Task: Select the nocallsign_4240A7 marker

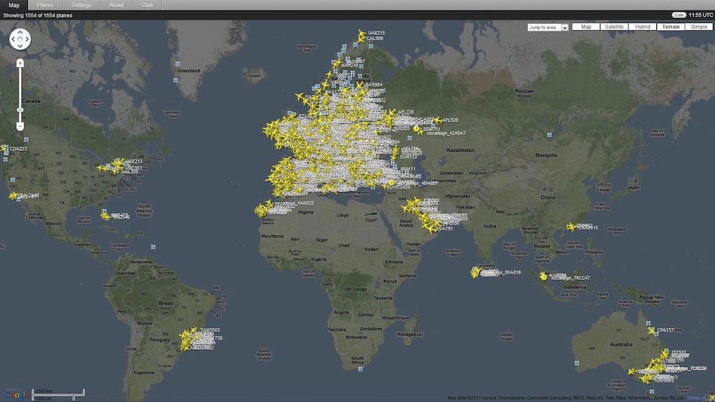Action: [420, 133]
